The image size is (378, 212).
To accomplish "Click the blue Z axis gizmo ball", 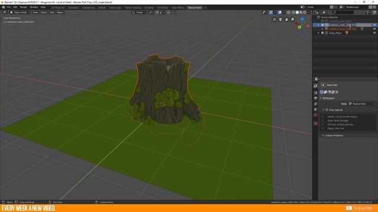I will tap(302, 19).
